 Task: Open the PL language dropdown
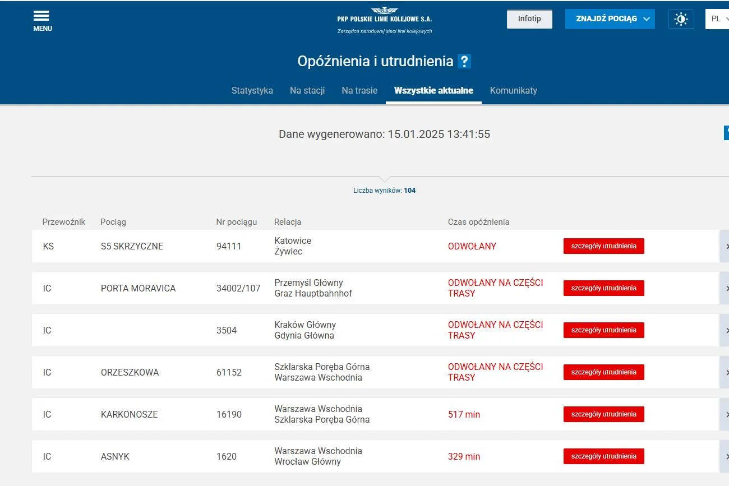(718, 19)
